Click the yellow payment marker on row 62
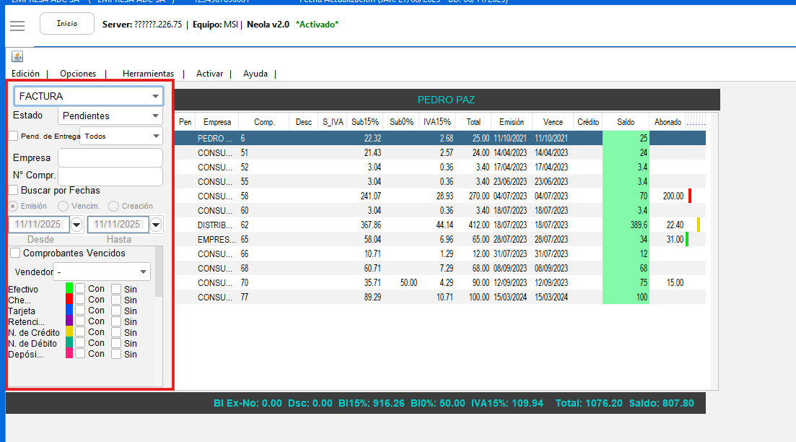Image resolution: width=796 pixels, height=442 pixels. pyautogui.click(x=699, y=225)
